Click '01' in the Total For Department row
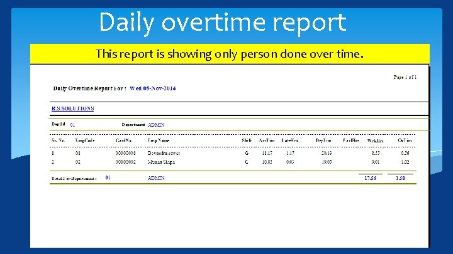Screen dimensions: 453x254 (x=108, y=177)
